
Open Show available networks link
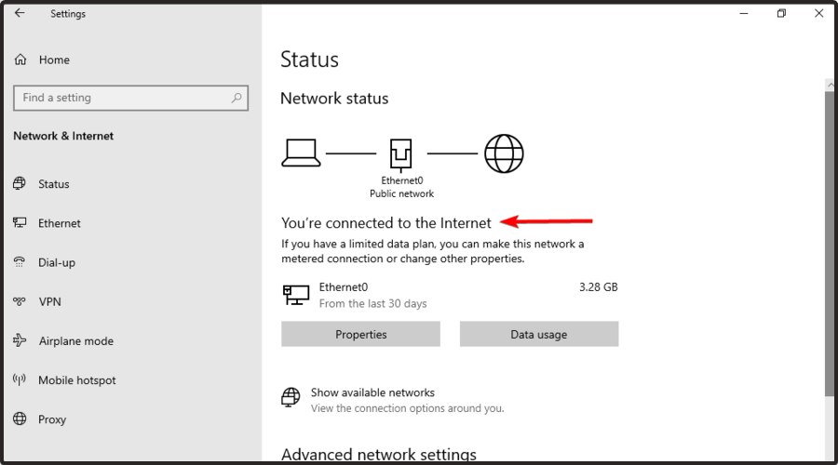pos(372,392)
